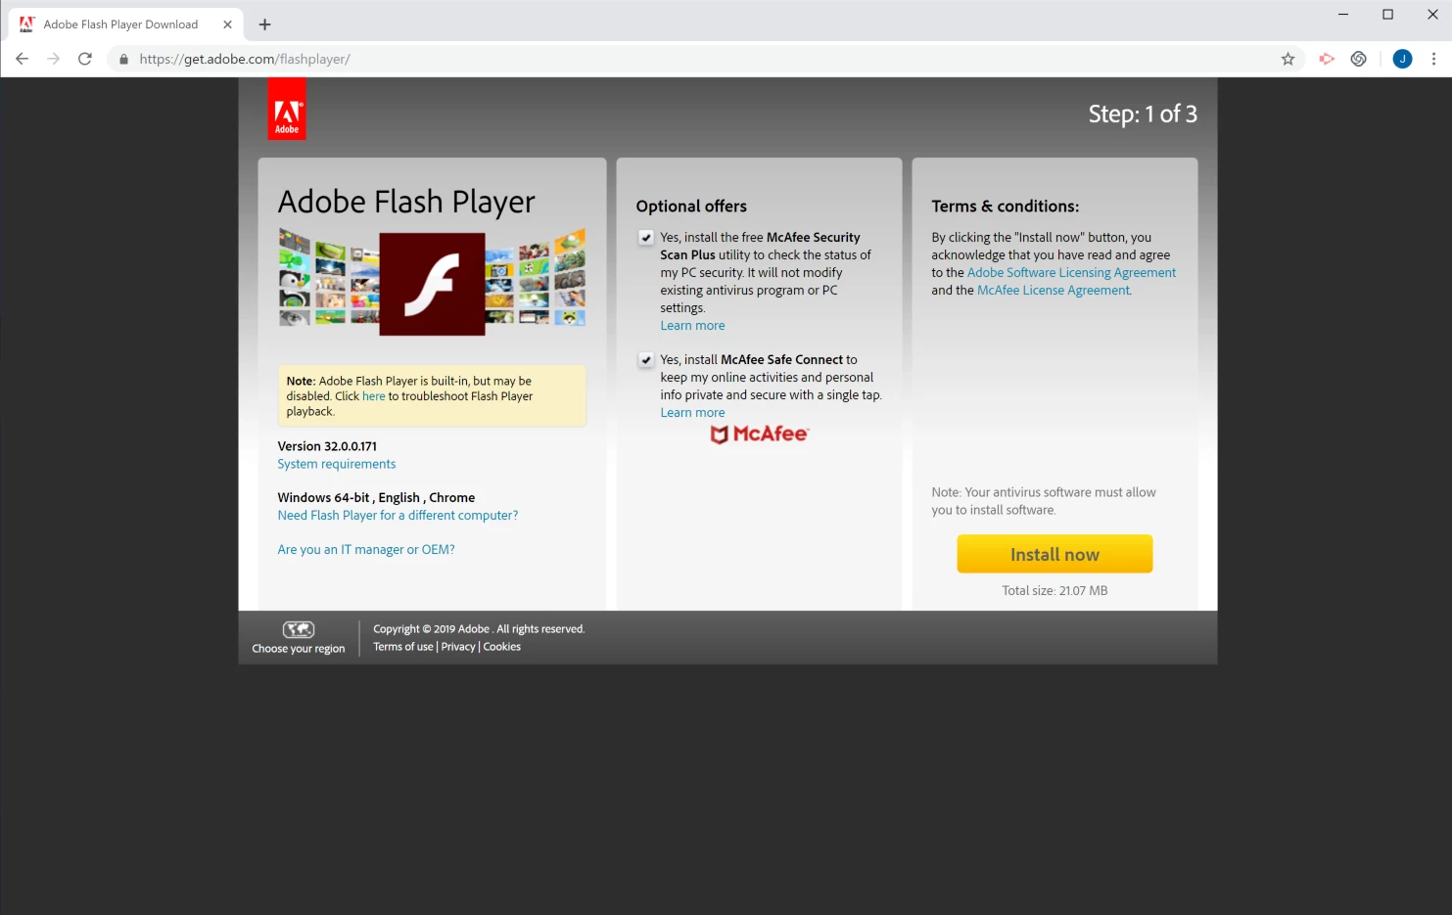
Task: Open Privacy footer link
Action: pyautogui.click(x=458, y=647)
